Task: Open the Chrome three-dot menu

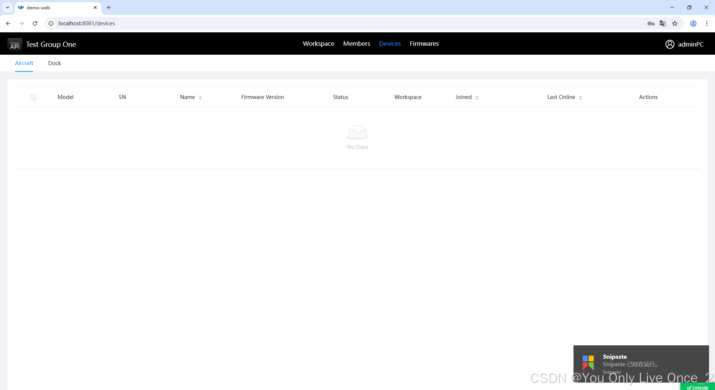Action: tap(707, 23)
